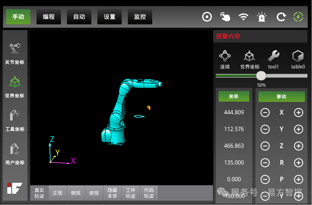Click the alarm siren icon
The height and width of the screenshot is (205, 312).
click(x=262, y=17)
